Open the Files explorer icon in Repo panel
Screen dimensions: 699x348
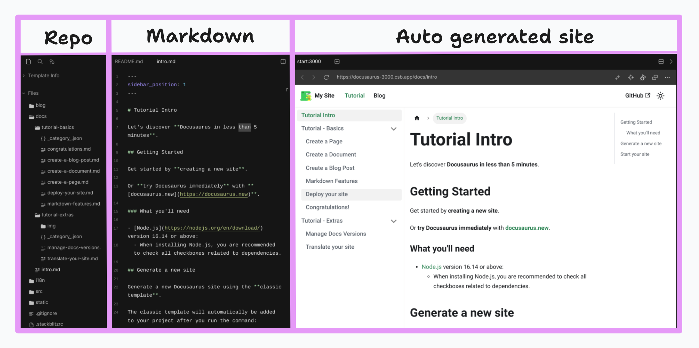(28, 62)
